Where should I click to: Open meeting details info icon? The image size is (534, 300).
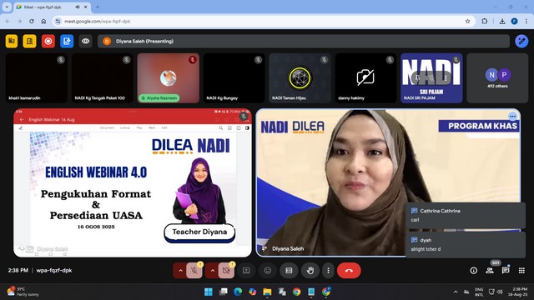pyautogui.click(x=474, y=270)
